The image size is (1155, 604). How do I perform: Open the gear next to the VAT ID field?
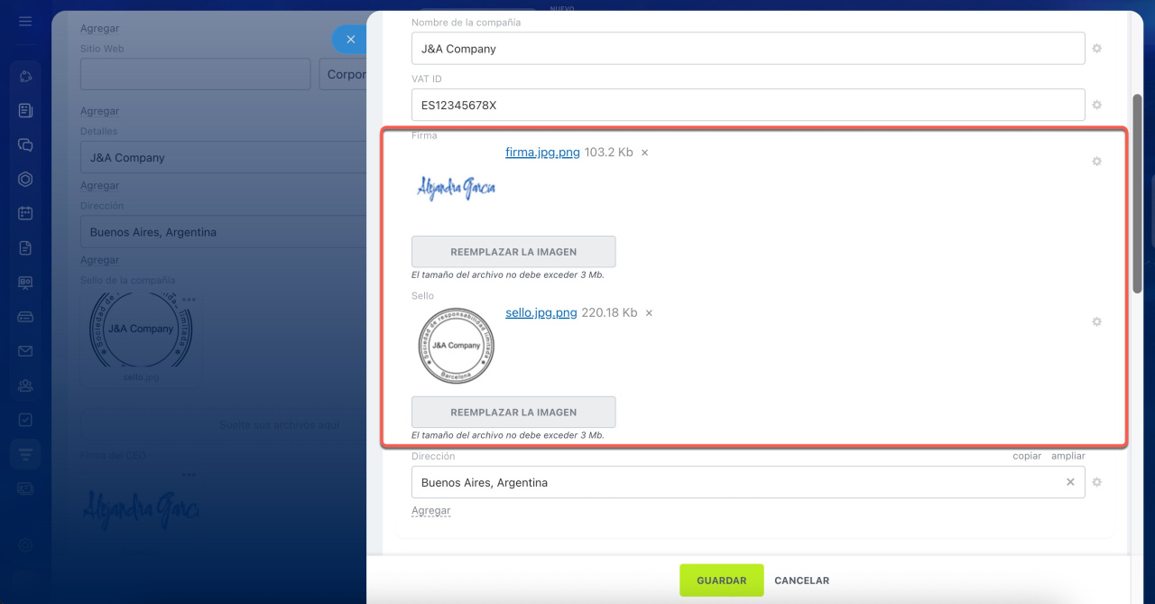tap(1096, 106)
